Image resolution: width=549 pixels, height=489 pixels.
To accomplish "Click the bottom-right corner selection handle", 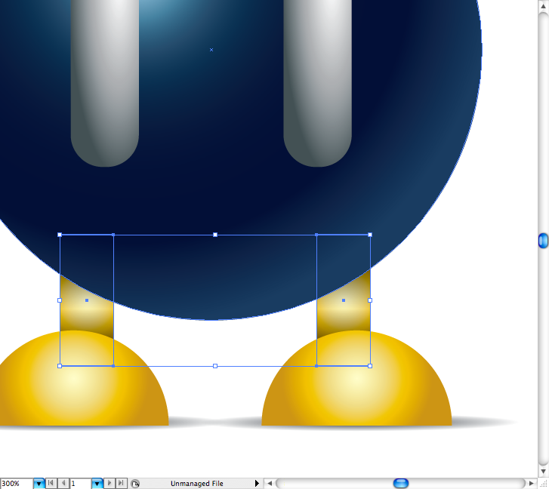I will [370, 366].
